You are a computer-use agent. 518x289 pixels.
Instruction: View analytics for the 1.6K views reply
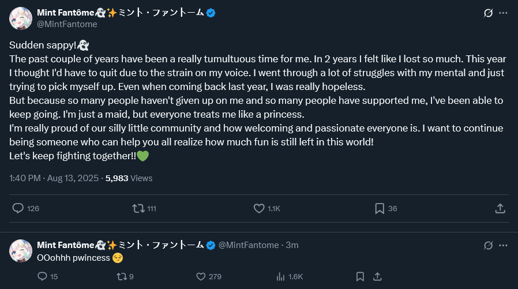tap(280, 277)
